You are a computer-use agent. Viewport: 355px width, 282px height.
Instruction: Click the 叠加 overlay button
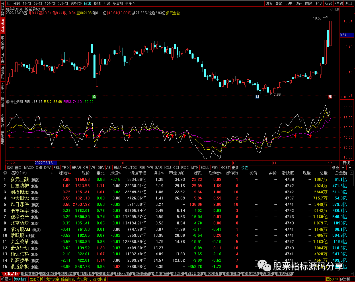point(279,3)
